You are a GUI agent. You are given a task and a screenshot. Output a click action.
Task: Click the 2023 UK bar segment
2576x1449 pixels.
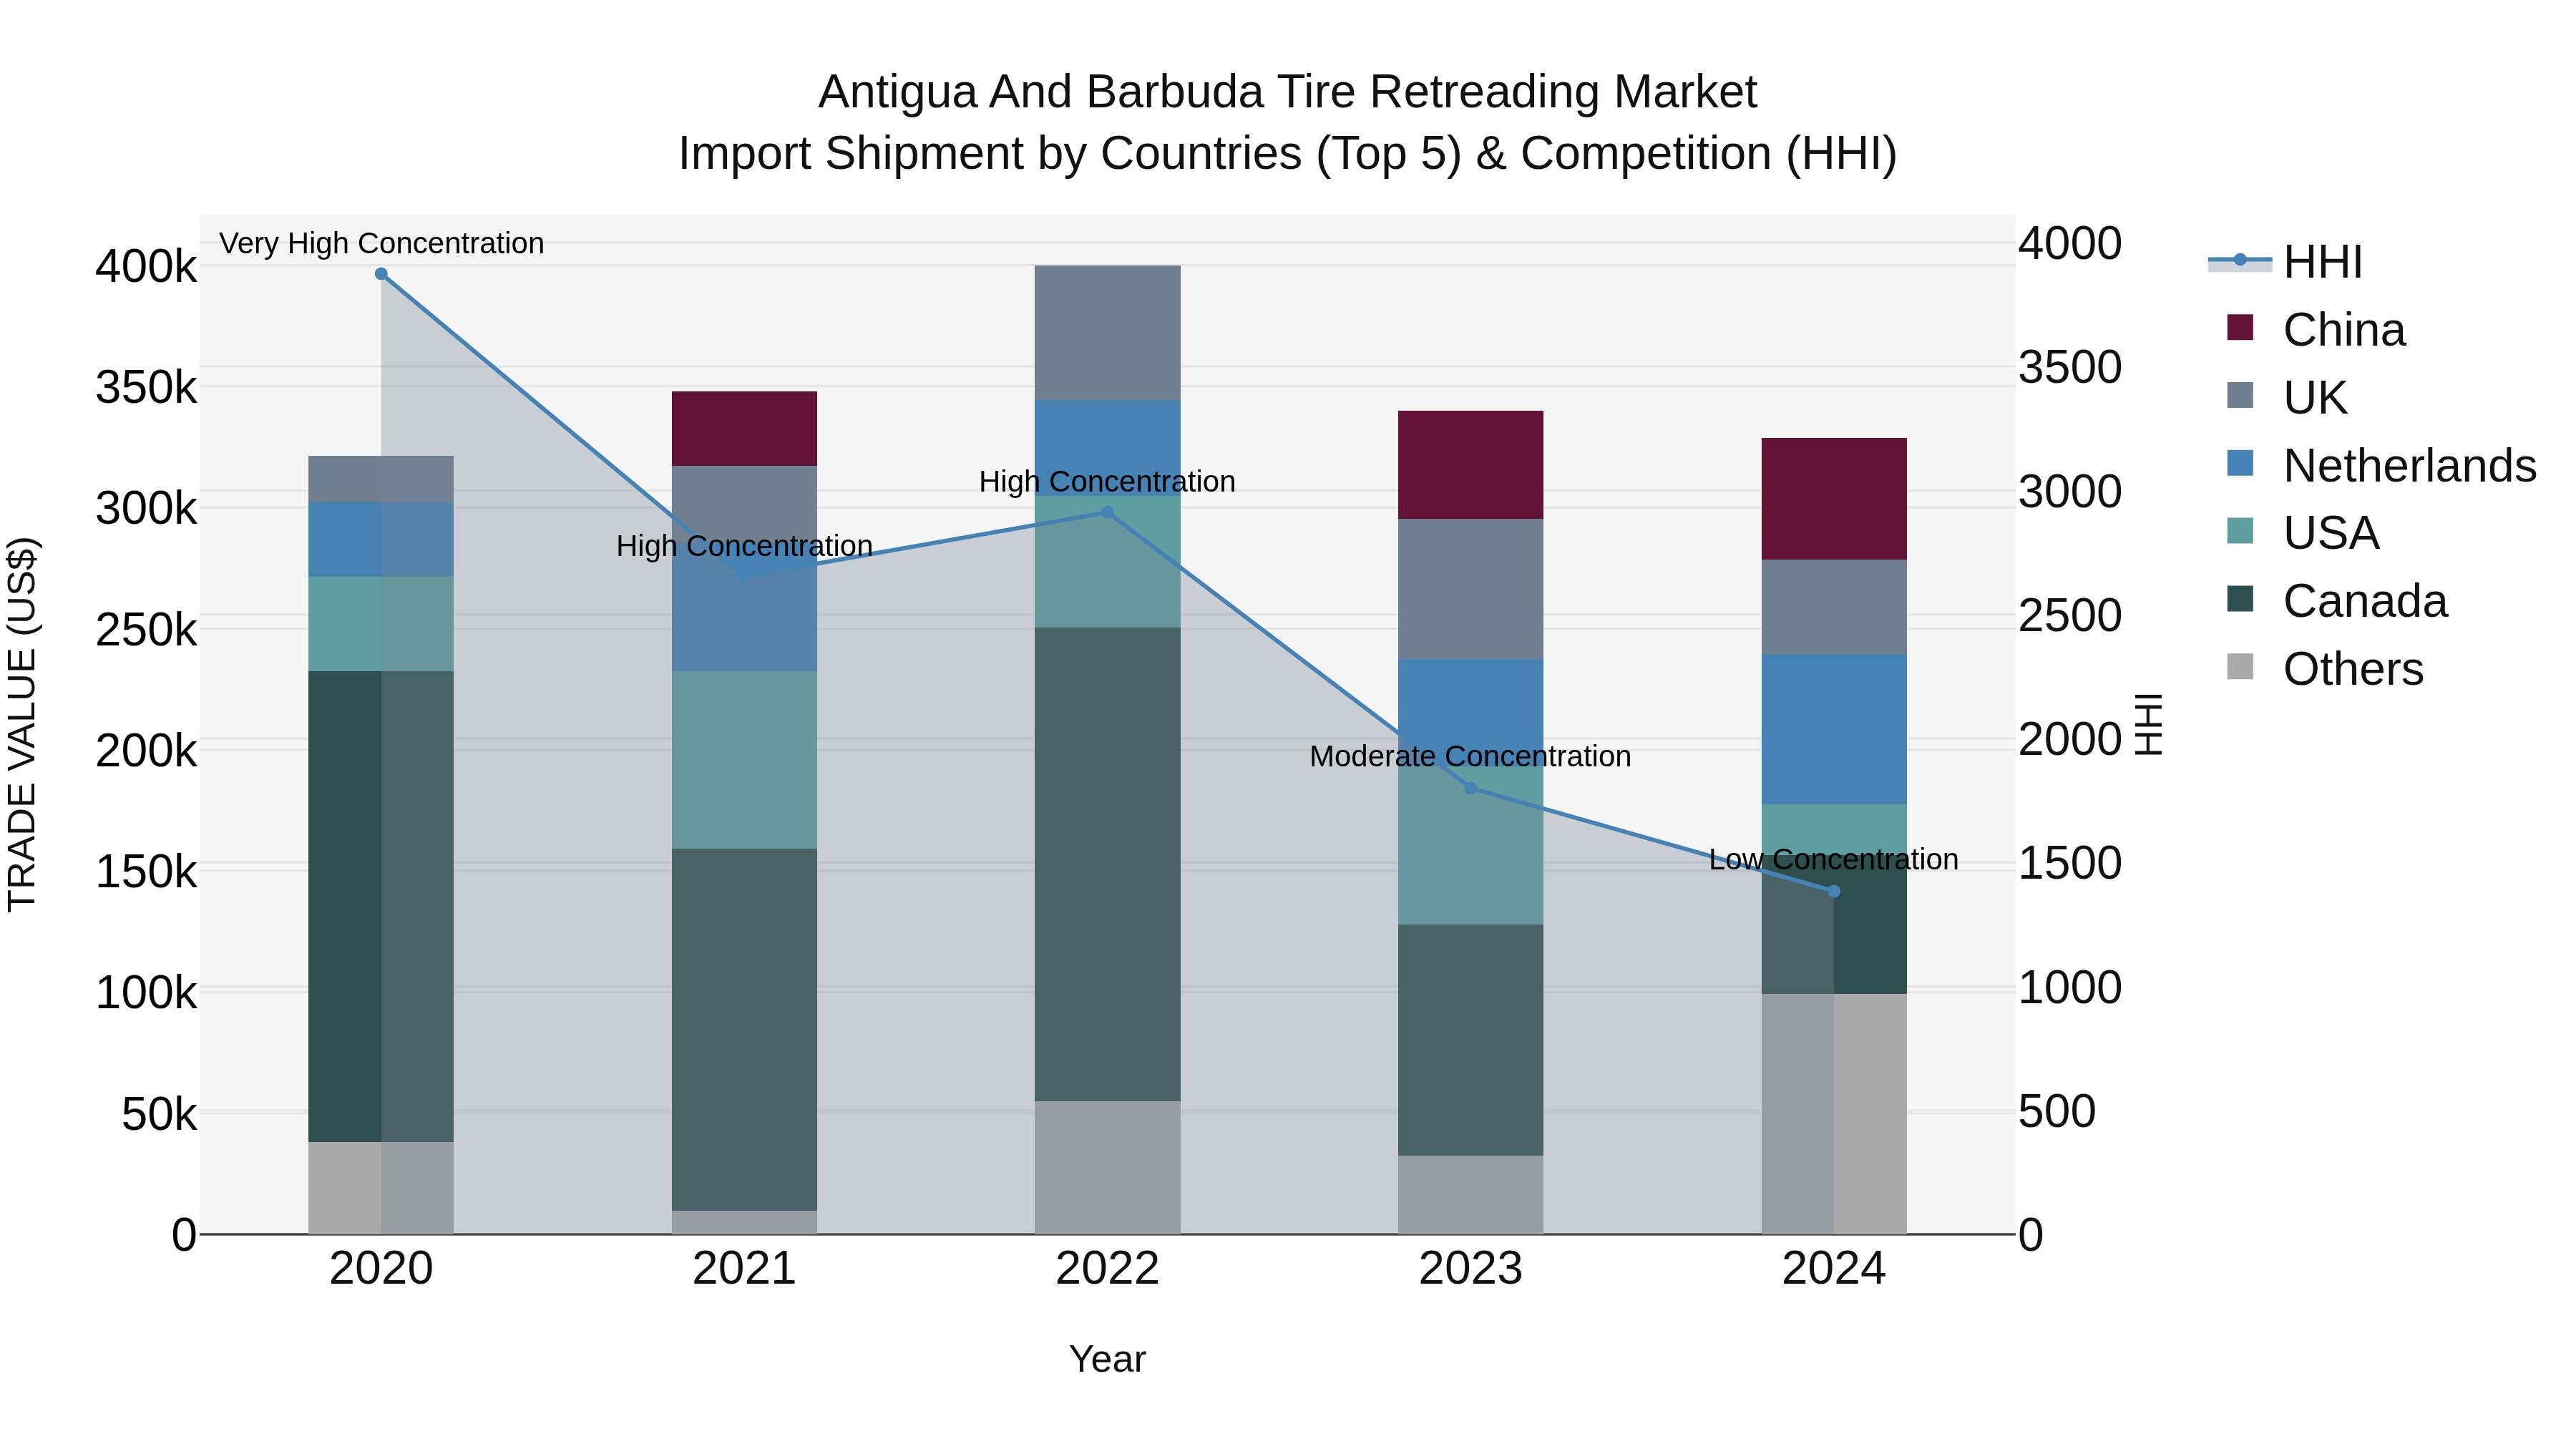tap(1471, 589)
